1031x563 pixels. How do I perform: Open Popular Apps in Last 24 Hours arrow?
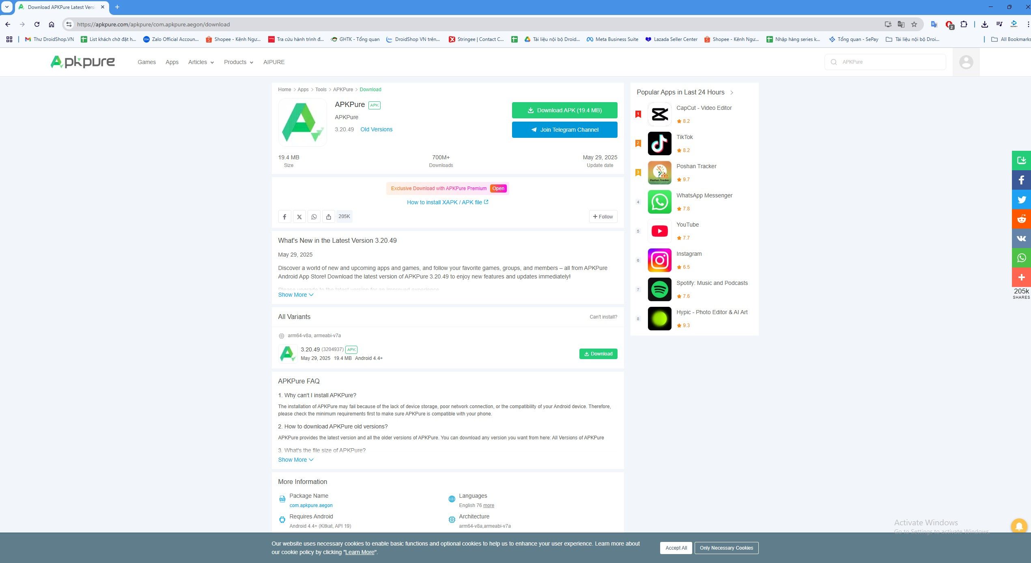(732, 92)
